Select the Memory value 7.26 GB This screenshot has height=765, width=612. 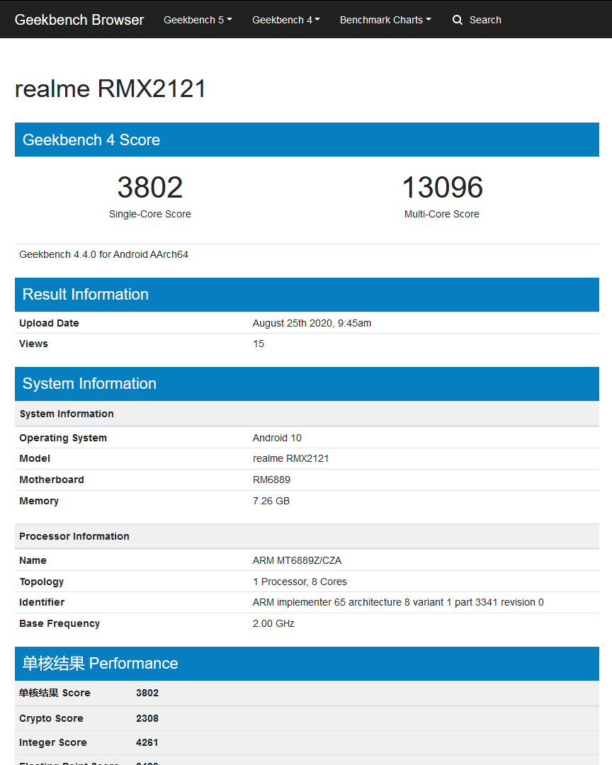tap(271, 501)
